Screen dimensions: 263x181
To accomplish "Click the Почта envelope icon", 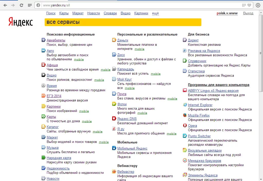I will [x=114, y=94].
